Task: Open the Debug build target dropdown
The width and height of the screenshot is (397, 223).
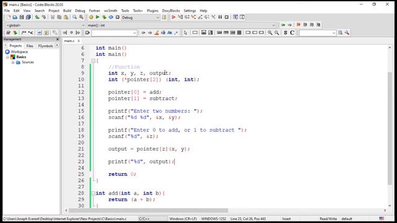Action: click(141, 17)
